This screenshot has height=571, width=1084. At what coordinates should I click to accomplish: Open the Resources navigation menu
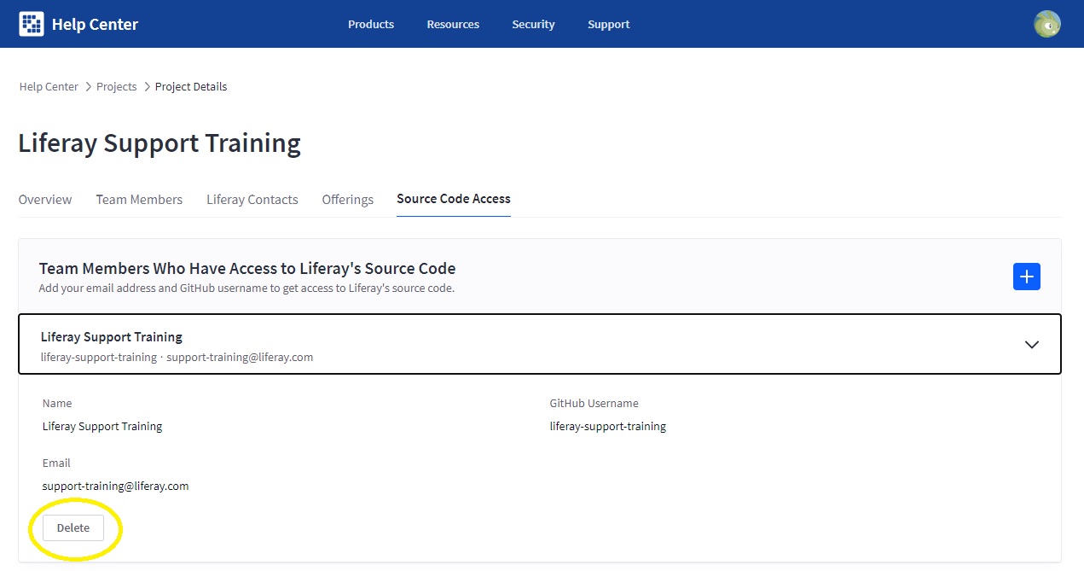[x=453, y=25]
